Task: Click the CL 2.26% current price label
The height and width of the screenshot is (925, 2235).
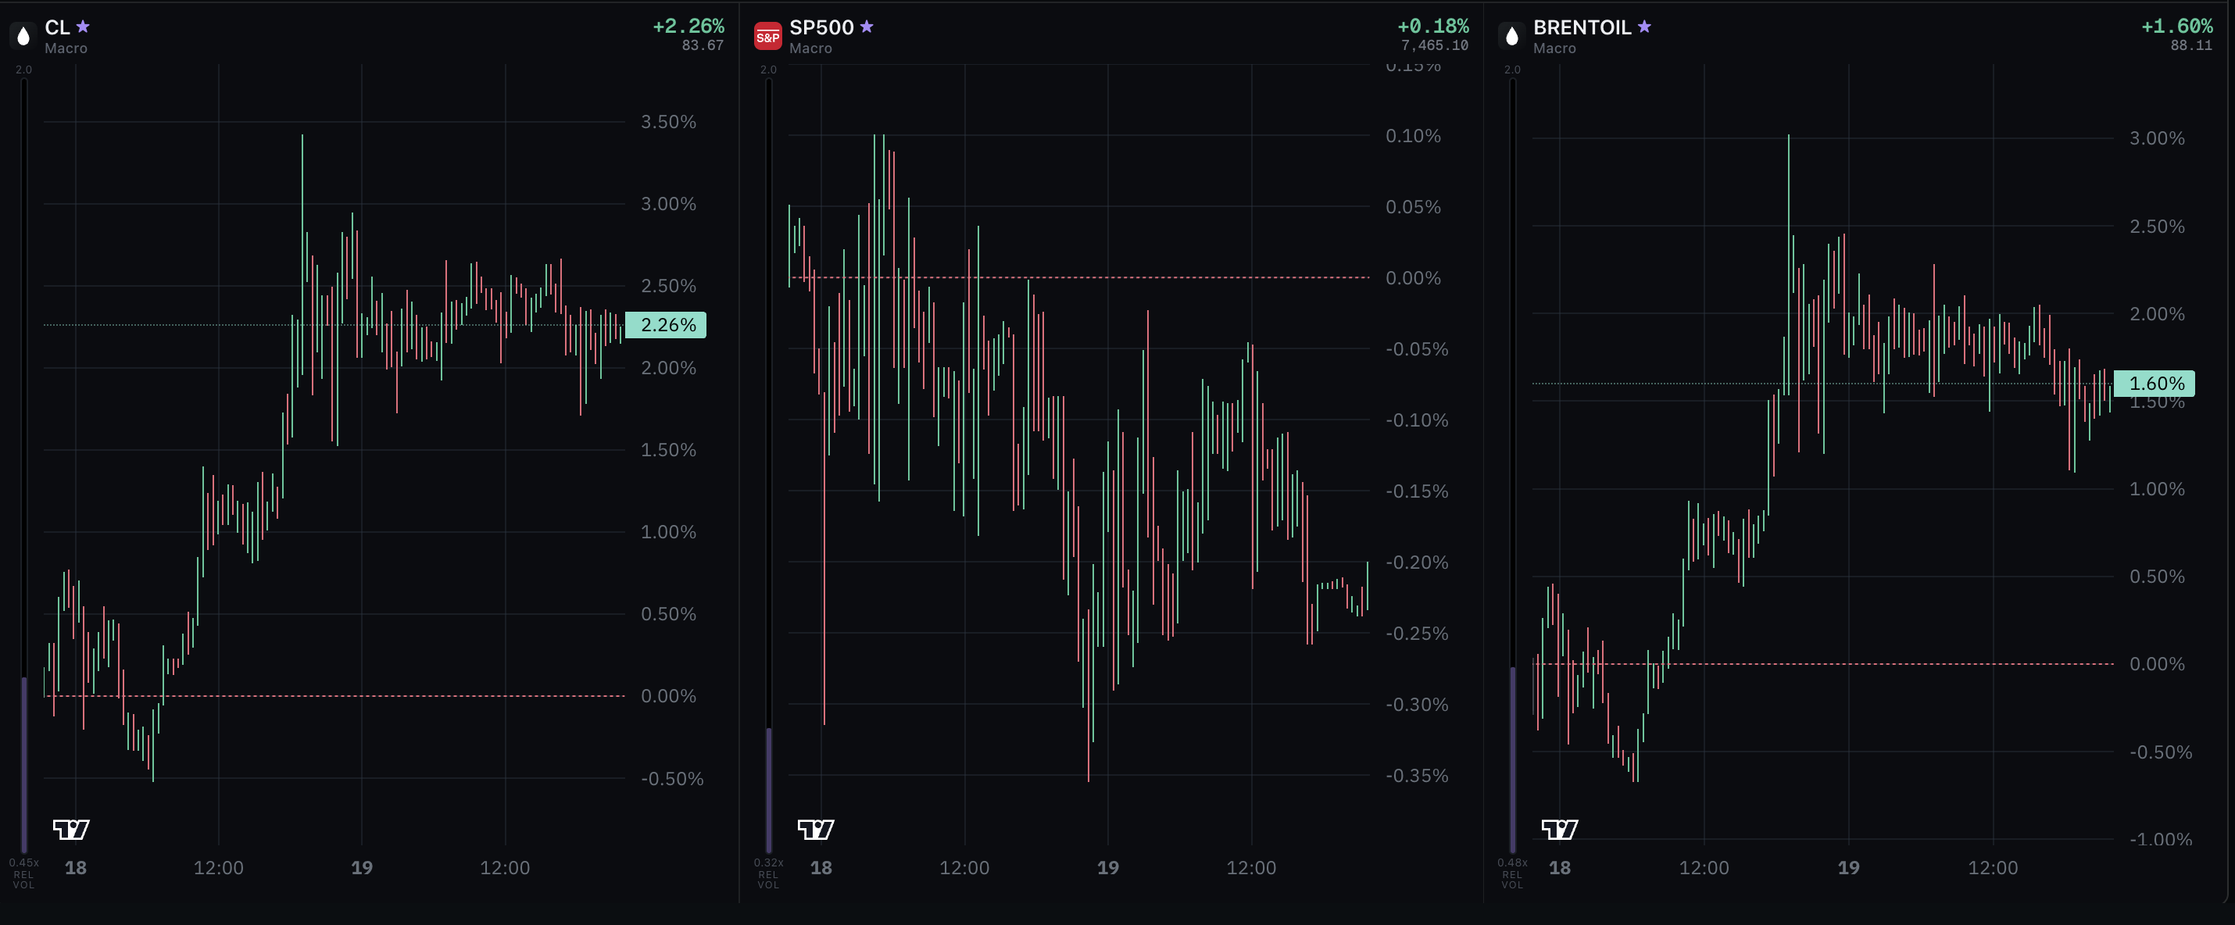Action: [x=666, y=326]
